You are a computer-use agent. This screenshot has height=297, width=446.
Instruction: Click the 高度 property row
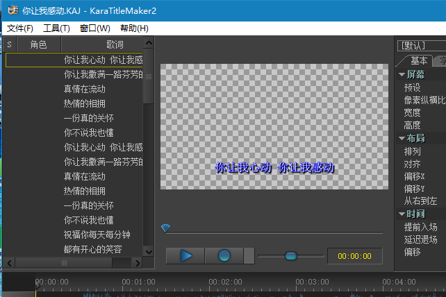[x=421, y=125]
